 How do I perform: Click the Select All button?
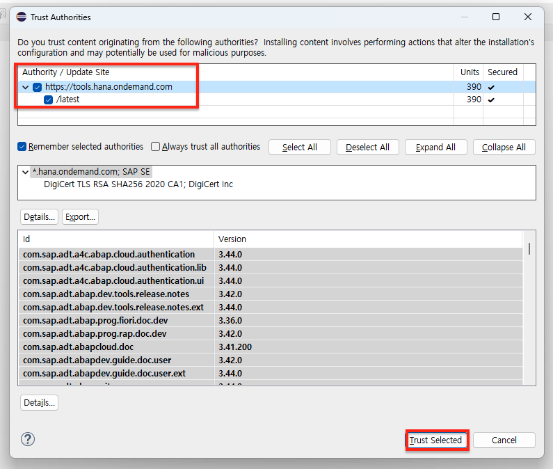(299, 147)
